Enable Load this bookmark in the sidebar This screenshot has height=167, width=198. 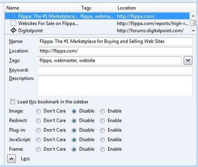(x=13, y=102)
